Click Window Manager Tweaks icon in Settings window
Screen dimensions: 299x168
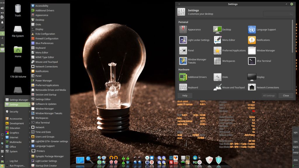[x=183, y=61]
